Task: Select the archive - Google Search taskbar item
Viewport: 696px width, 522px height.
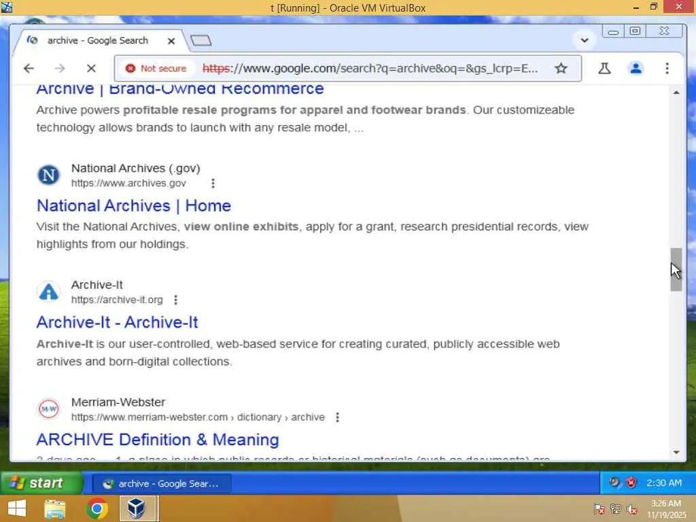Action: (162, 483)
